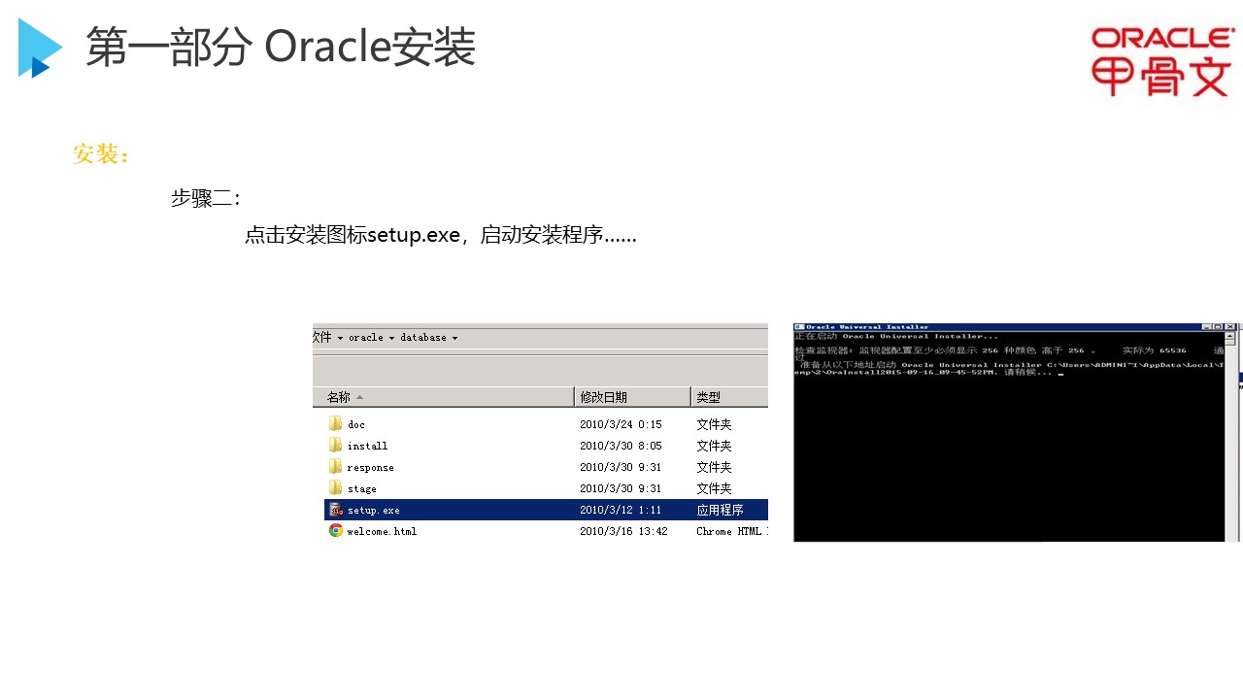This screenshot has width=1243, height=699.
Task: Click the Chrome HTML type cell
Action: (731, 531)
